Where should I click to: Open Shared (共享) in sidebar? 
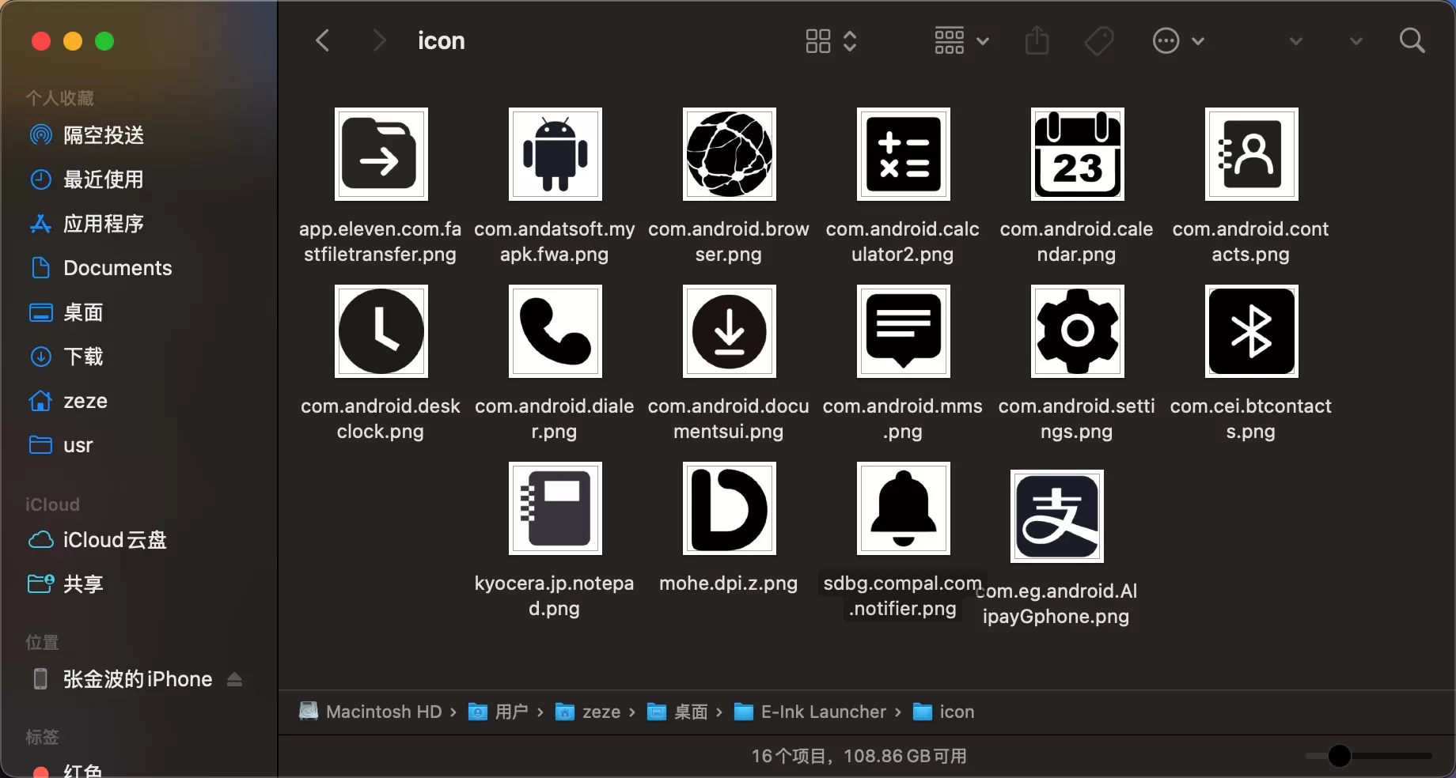tap(66, 584)
